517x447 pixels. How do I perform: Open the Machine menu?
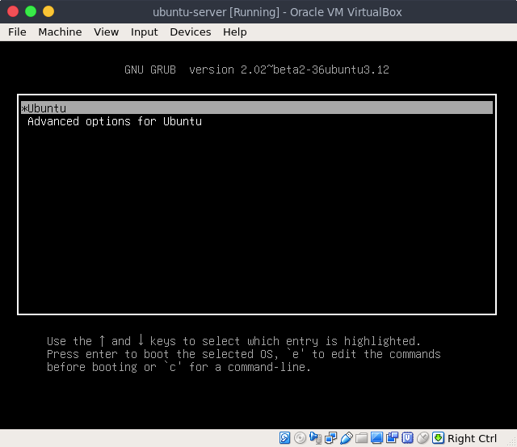coord(60,32)
